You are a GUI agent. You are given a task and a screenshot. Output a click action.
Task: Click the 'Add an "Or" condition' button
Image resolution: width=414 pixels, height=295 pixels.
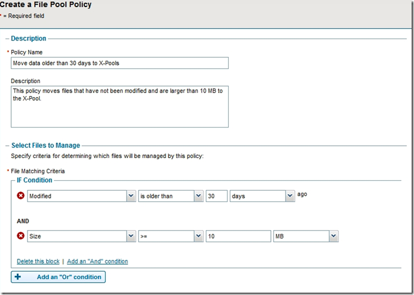click(x=58, y=277)
